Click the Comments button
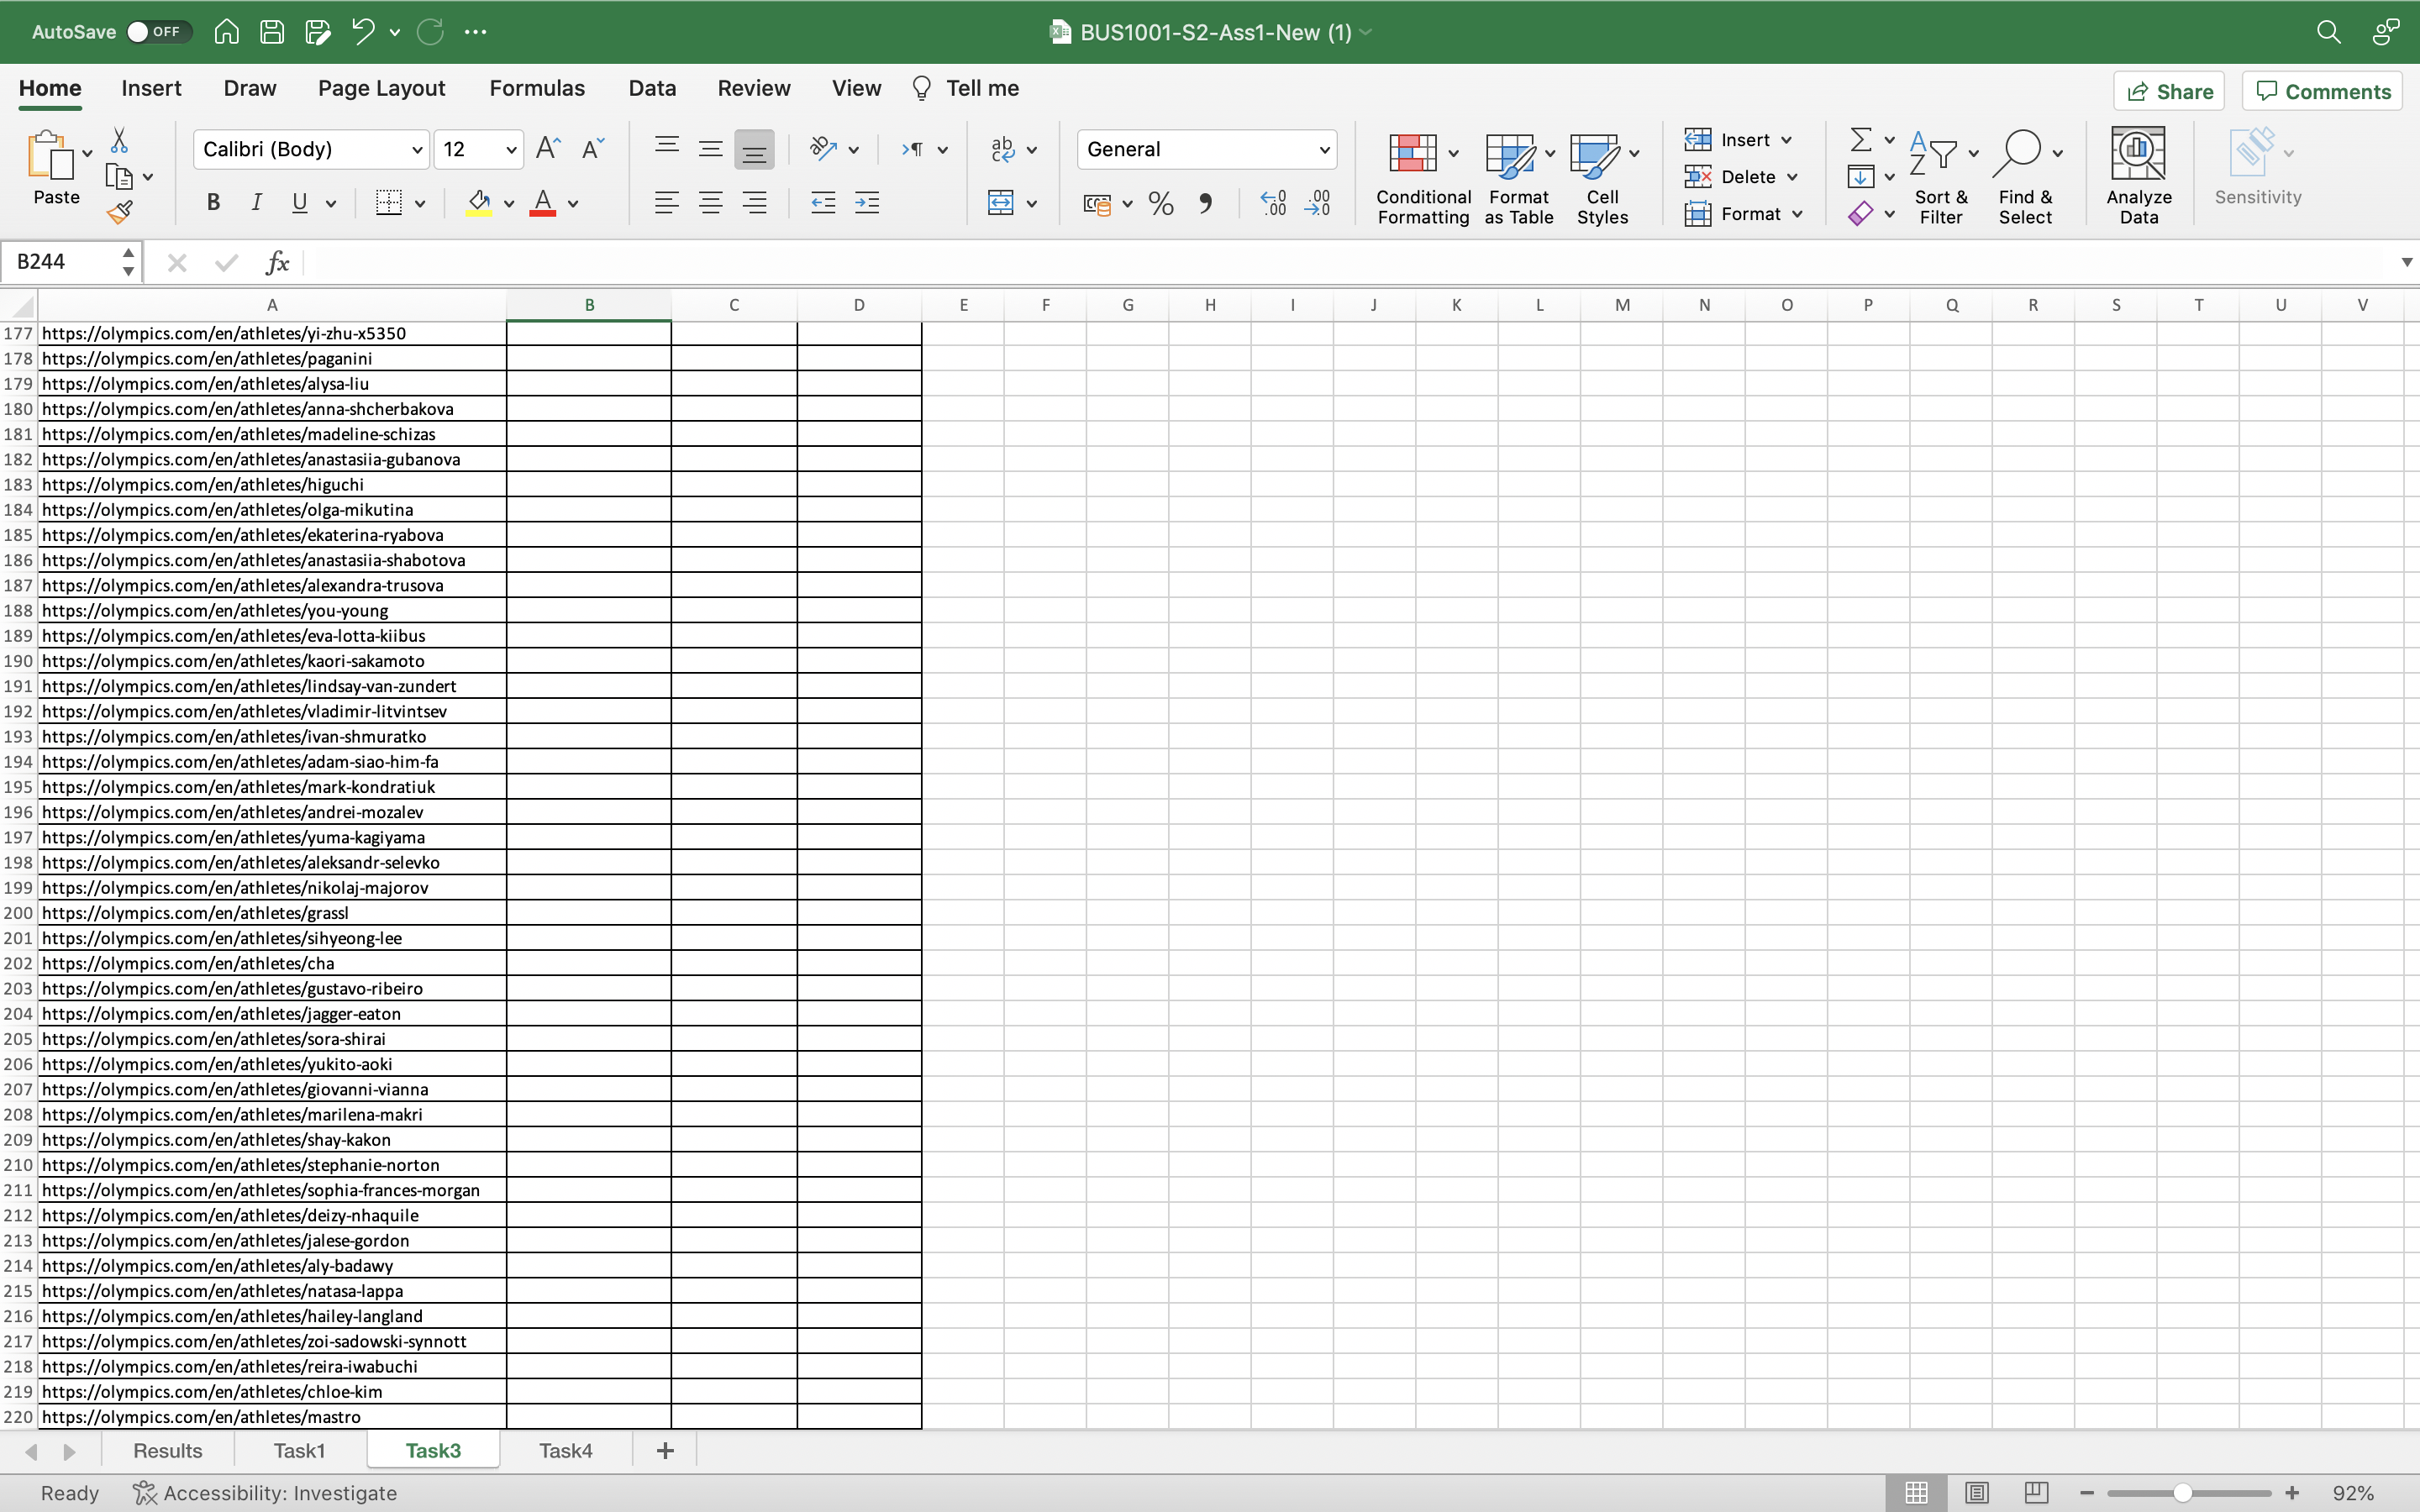2420x1512 pixels. (2322, 91)
